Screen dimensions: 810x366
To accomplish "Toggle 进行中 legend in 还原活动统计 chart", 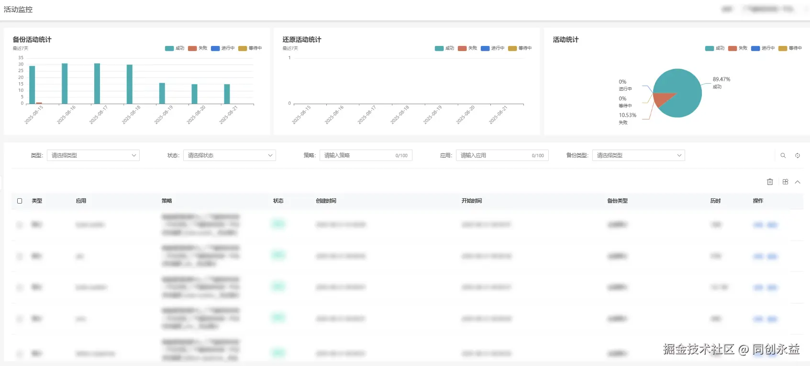I will (493, 48).
